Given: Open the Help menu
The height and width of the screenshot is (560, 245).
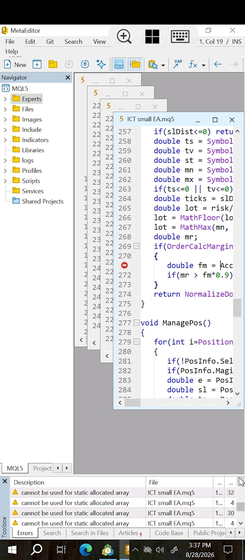Looking at the screenshot, I should click(12, 52).
